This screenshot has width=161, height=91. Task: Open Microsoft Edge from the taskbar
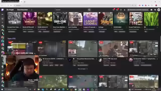pos(63,89)
